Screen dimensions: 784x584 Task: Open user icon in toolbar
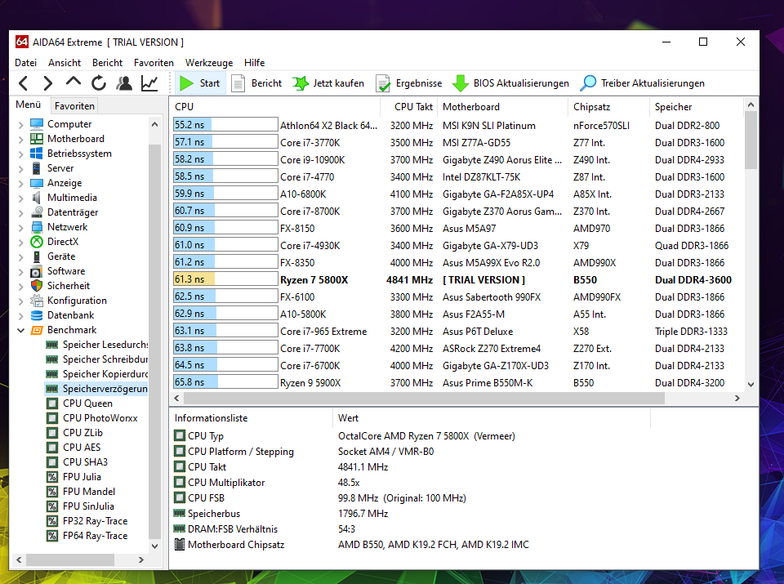point(124,83)
